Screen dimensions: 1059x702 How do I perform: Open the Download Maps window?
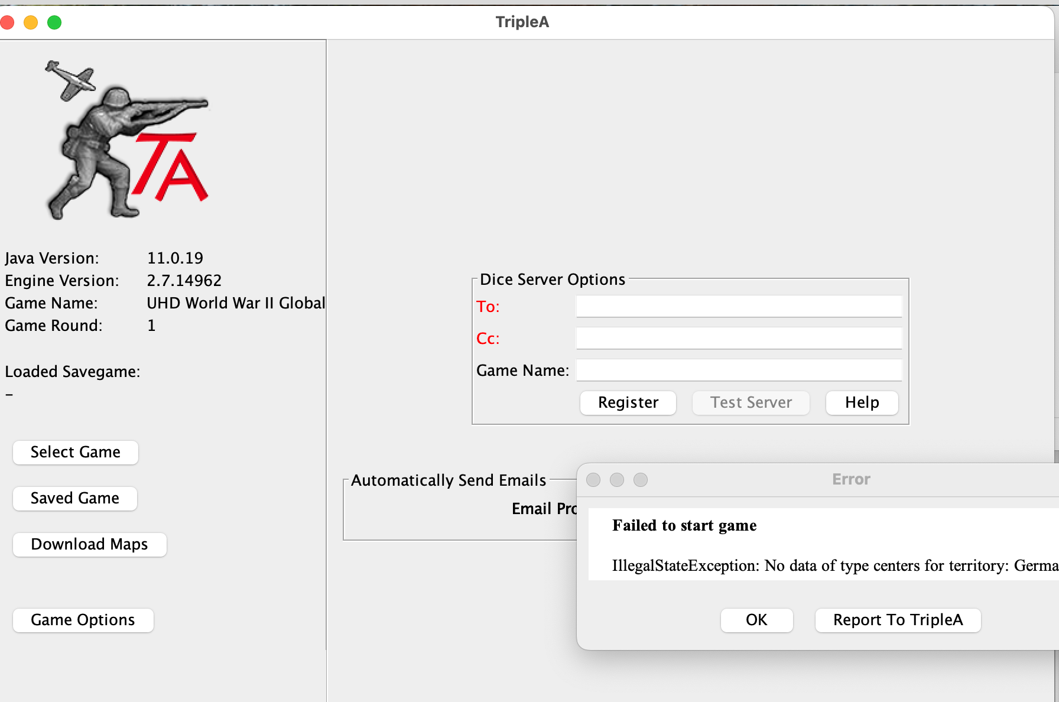coord(89,544)
